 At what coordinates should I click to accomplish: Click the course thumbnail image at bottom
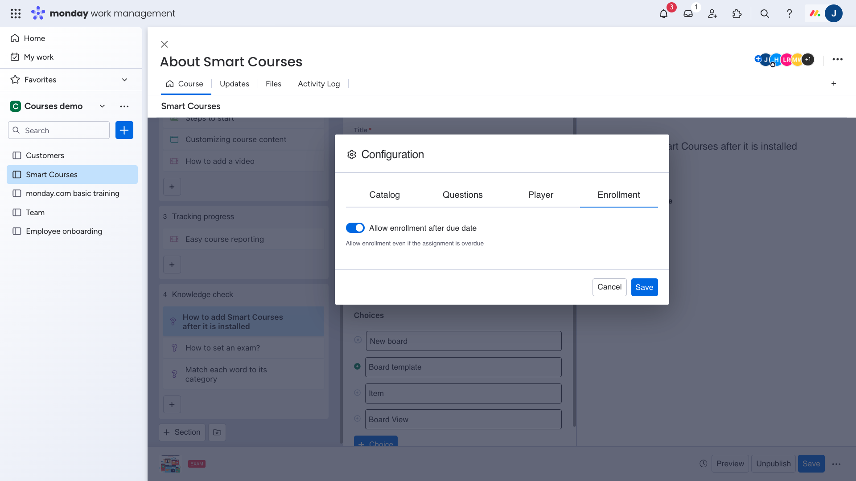171,464
